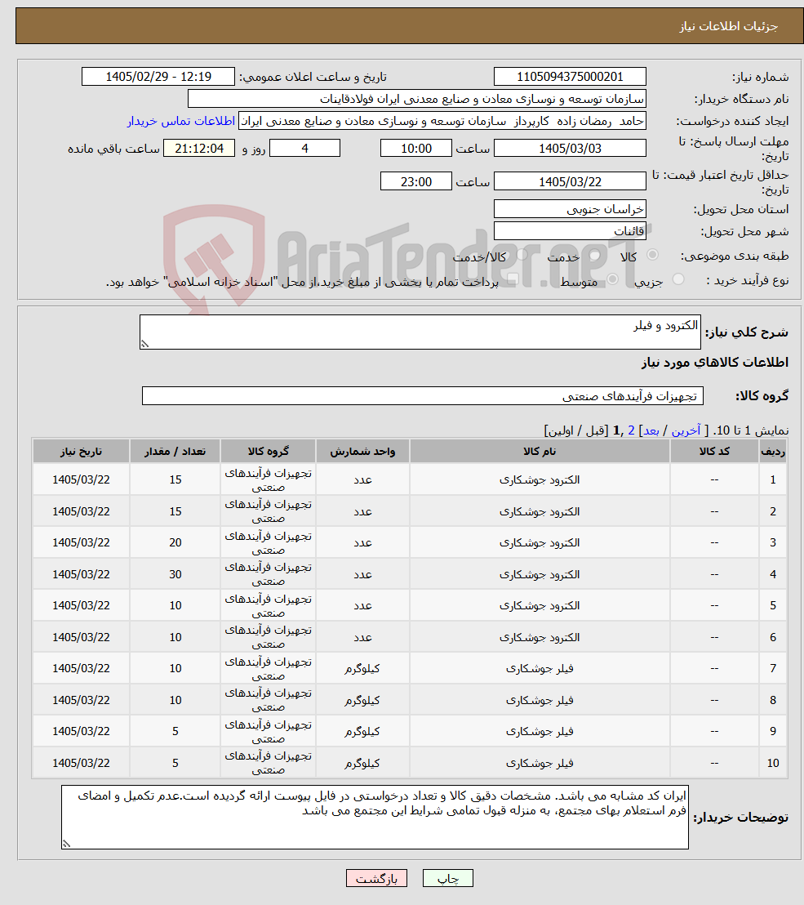Viewport: 804px width, 905px height.
Task: Click the شماره نیاز number field
Action: click(570, 76)
